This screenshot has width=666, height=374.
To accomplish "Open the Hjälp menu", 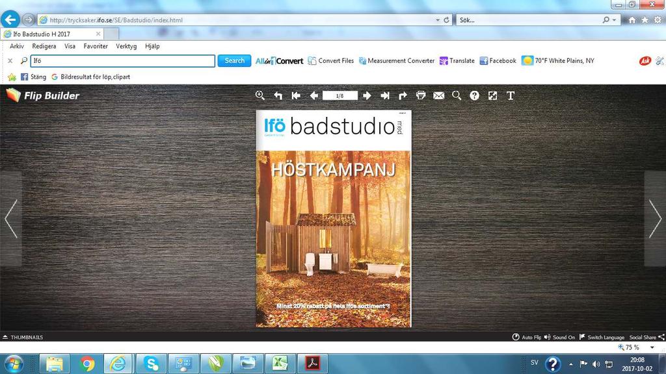I will tap(152, 46).
